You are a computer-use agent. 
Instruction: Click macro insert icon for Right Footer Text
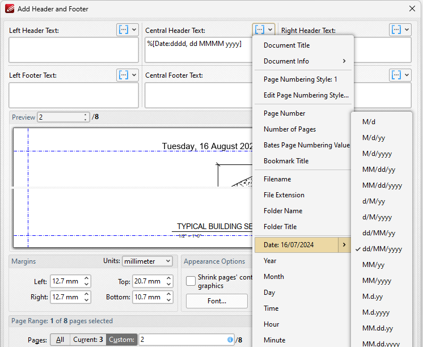tap(396, 75)
